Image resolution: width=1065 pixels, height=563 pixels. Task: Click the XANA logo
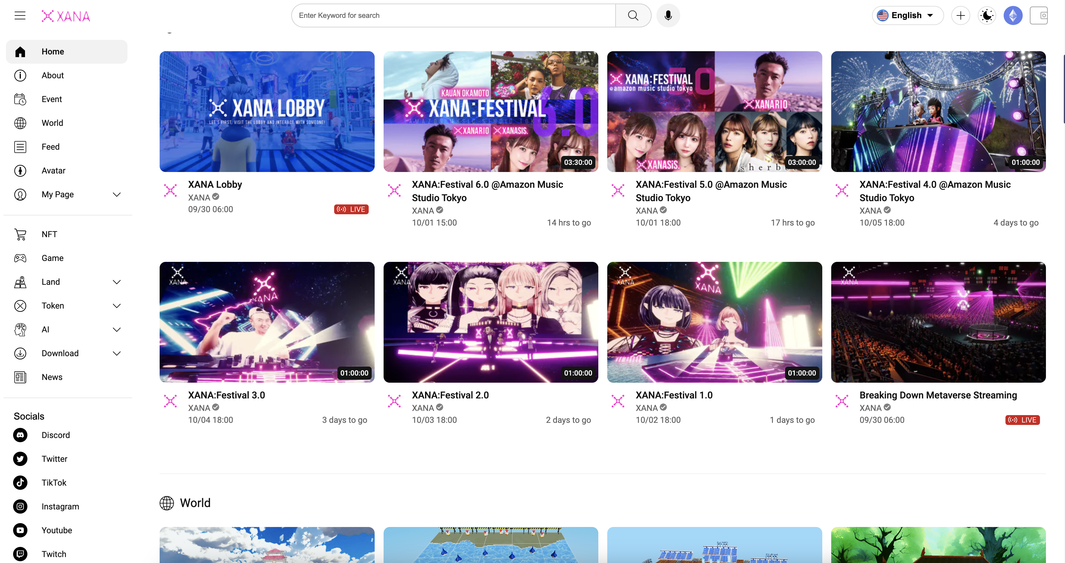click(66, 16)
